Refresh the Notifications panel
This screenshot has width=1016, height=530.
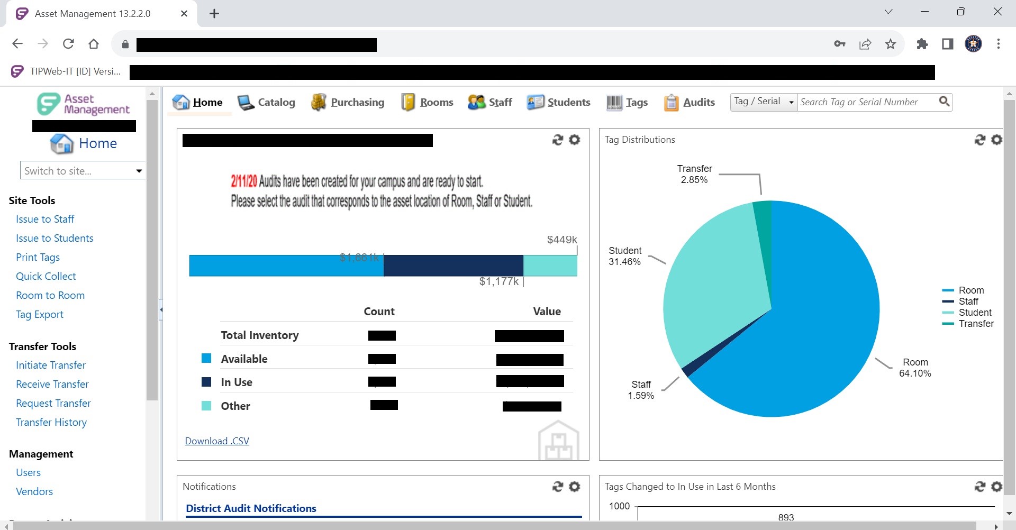tap(557, 487)
